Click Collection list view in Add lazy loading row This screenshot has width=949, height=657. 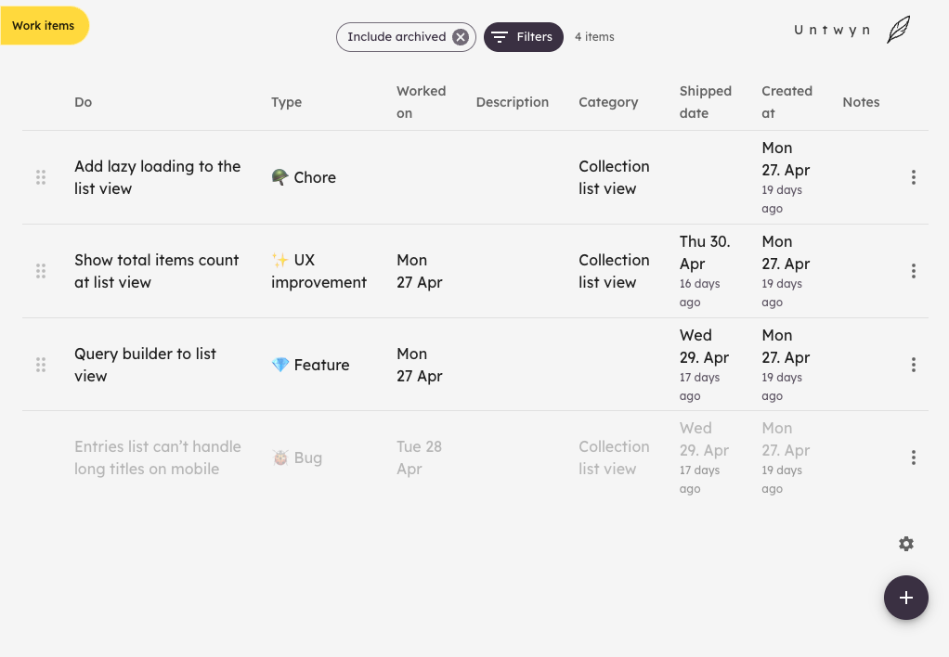pos(614,177)
